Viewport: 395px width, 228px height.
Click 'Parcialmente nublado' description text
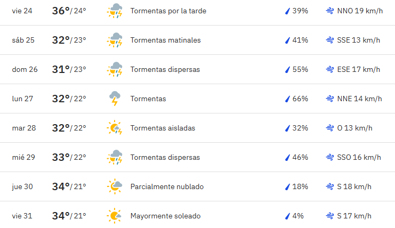[x=167, y=186]
